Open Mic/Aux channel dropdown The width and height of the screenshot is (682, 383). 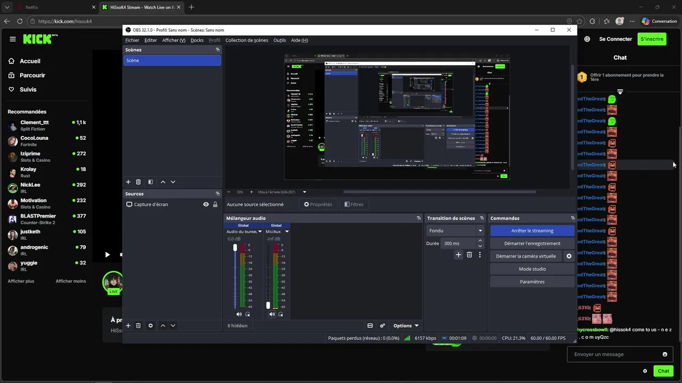coord(287,231)
